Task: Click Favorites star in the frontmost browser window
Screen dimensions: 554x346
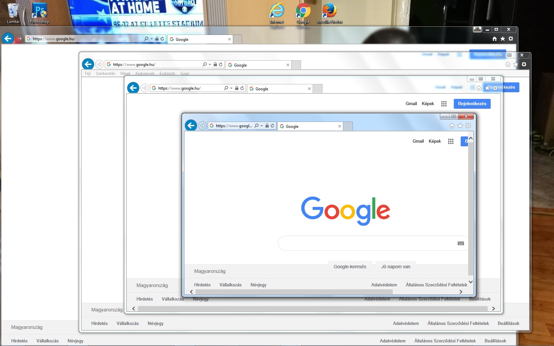Action: coord(460,126)
